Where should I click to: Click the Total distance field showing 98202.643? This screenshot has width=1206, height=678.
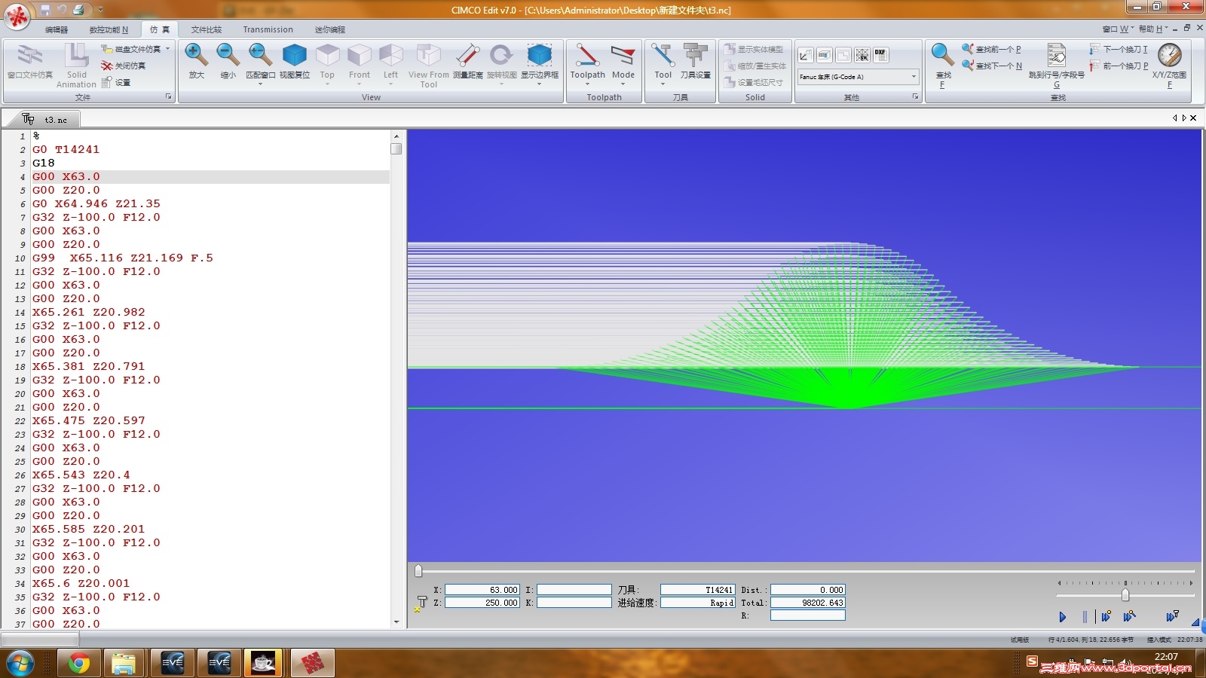[808, 603]
